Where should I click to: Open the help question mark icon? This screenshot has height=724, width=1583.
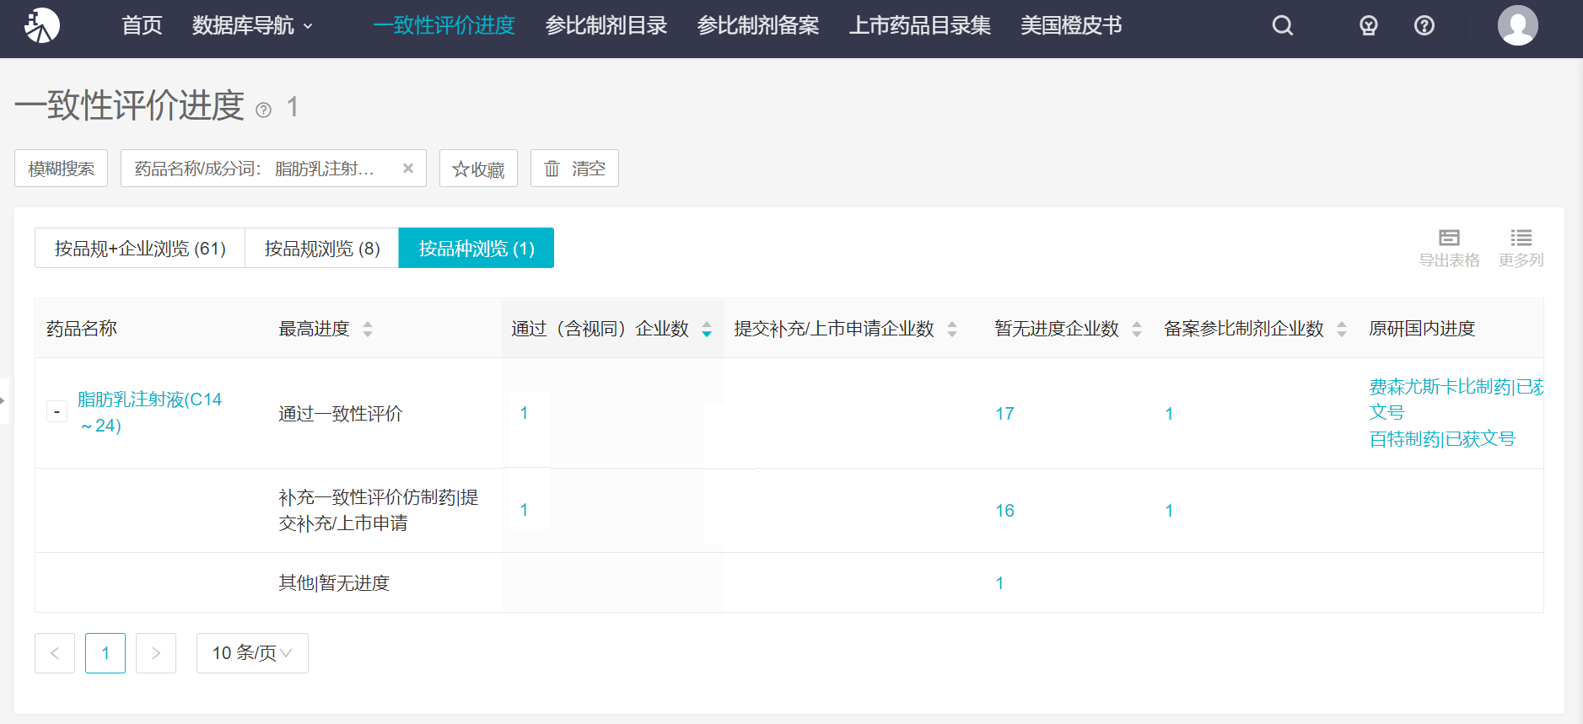(x=1424, y=25)
